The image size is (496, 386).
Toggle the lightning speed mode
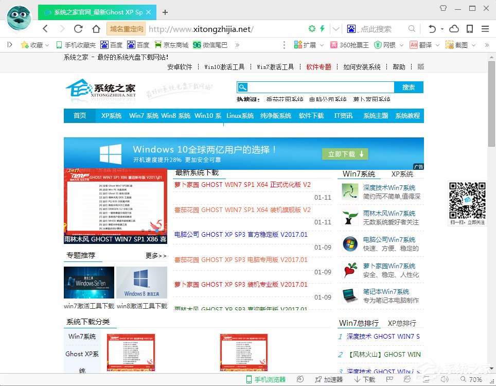point(322,29)
